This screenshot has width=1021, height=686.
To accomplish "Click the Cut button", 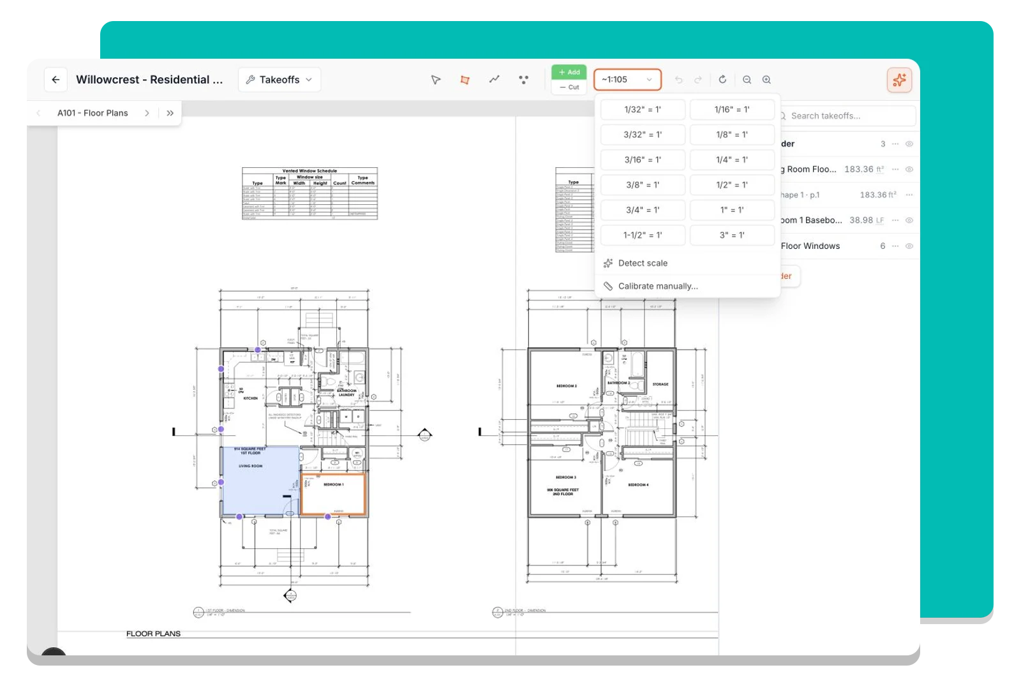I will (x=569, y=87).
